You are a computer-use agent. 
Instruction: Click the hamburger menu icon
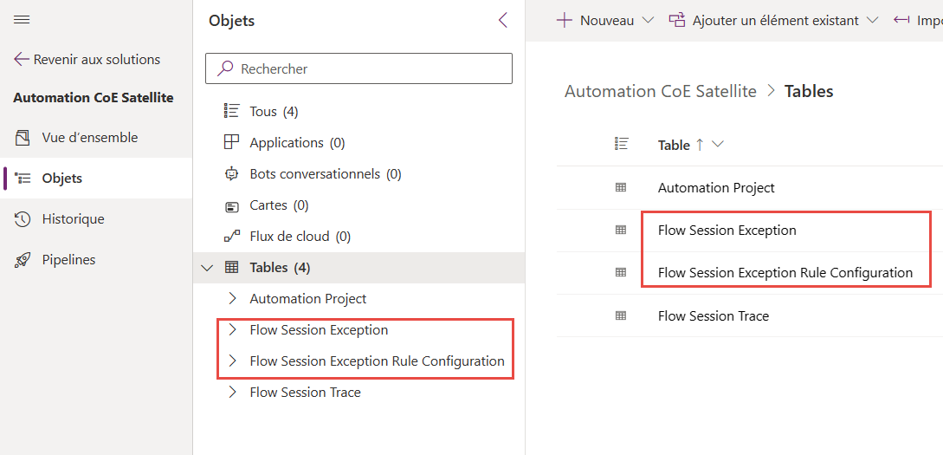pos(23,20)
